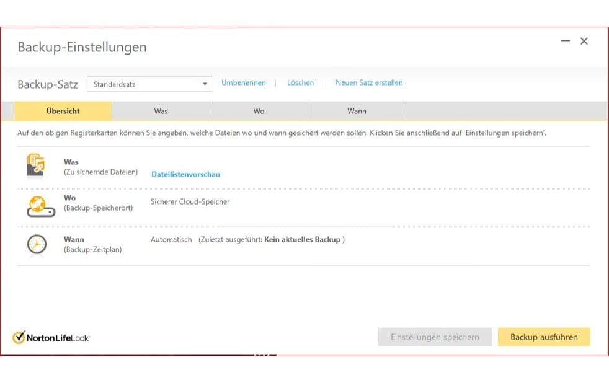
Task: Click Umbenennen to rename the backup set
Action: tap(243, 82)
